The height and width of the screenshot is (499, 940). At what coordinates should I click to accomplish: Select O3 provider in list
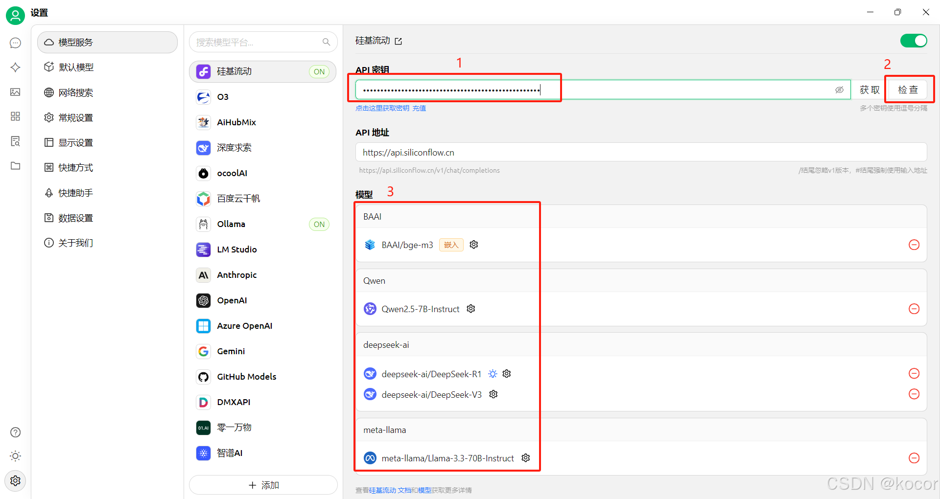pos(263,97)
